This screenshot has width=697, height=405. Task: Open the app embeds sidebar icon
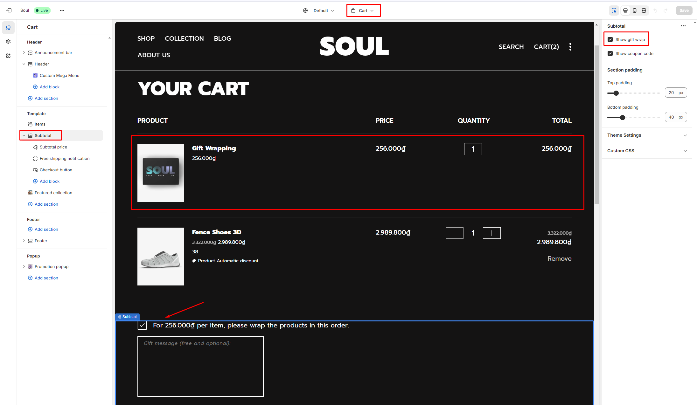pyautogui.click(x=8, y=56)
